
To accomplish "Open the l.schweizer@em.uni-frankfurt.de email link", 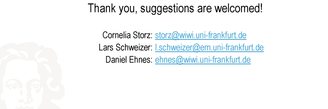I will pos(209,47).
